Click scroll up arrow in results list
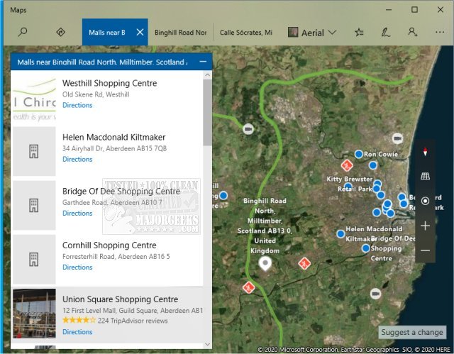This screenshot has height=354, width=454. click(x=207, y=75)
